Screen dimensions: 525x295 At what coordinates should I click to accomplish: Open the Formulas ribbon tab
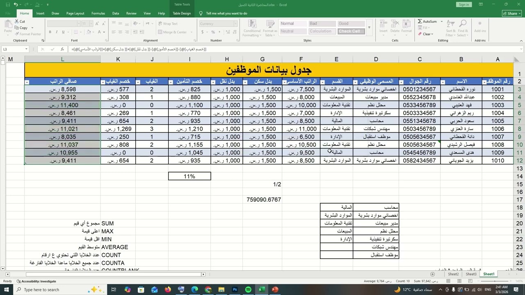pyautogui.click(x=98, y=13)
